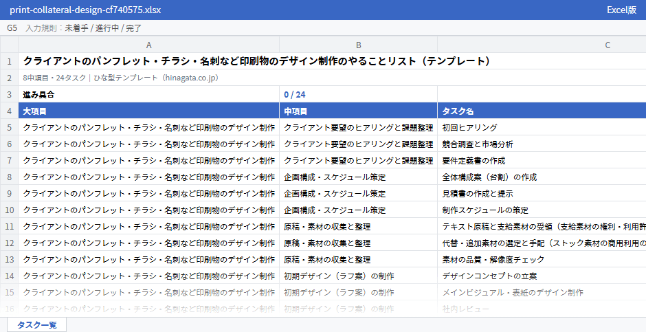Image resolution: width=646 pixels, height=332 pixels.
Task: Select the 見積書の作成と提示 cell
Action: [542, 193]
